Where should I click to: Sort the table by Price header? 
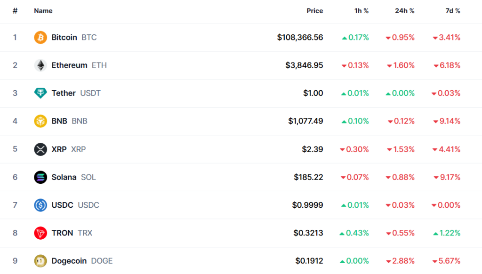tap(314, 11)
